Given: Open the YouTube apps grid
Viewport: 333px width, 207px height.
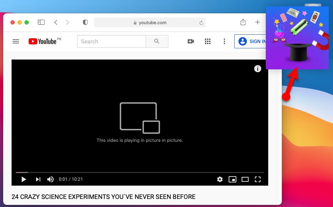Looking at the screenshot, I should (208, 41).
